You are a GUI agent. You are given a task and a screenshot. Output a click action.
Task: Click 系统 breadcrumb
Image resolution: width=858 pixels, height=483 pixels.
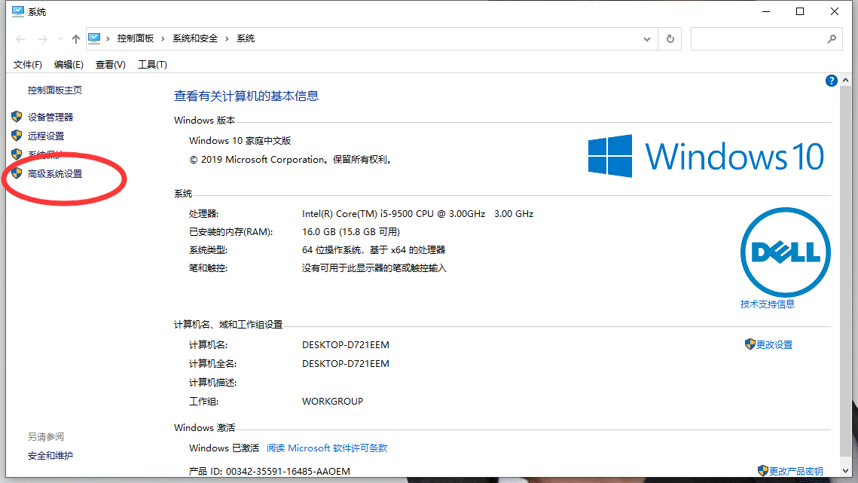245,38
